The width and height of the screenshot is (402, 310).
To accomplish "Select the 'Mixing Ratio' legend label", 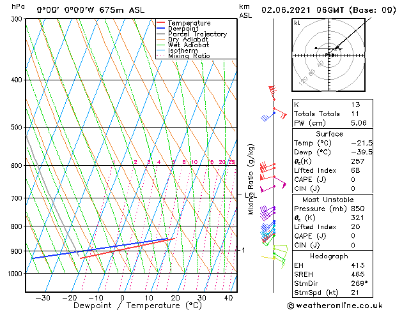I will [x=189, y=55].
